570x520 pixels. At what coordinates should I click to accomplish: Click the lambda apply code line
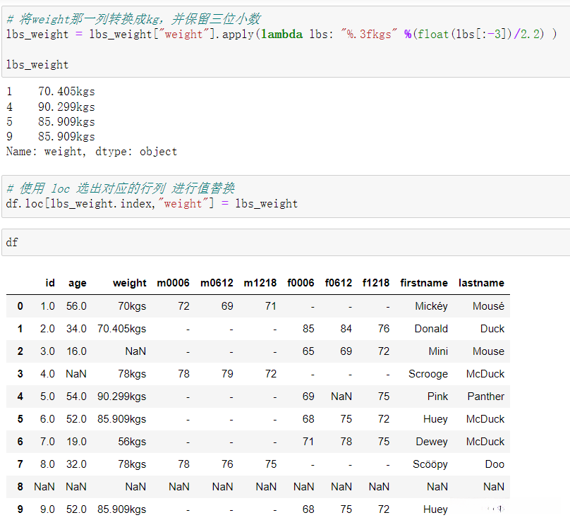point(281,35)
